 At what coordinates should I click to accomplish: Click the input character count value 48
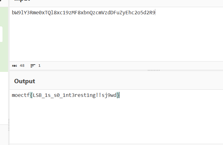[x=22, y=66]
